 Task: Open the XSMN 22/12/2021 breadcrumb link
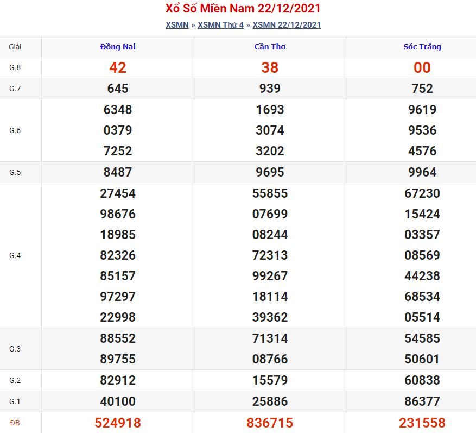287,25
